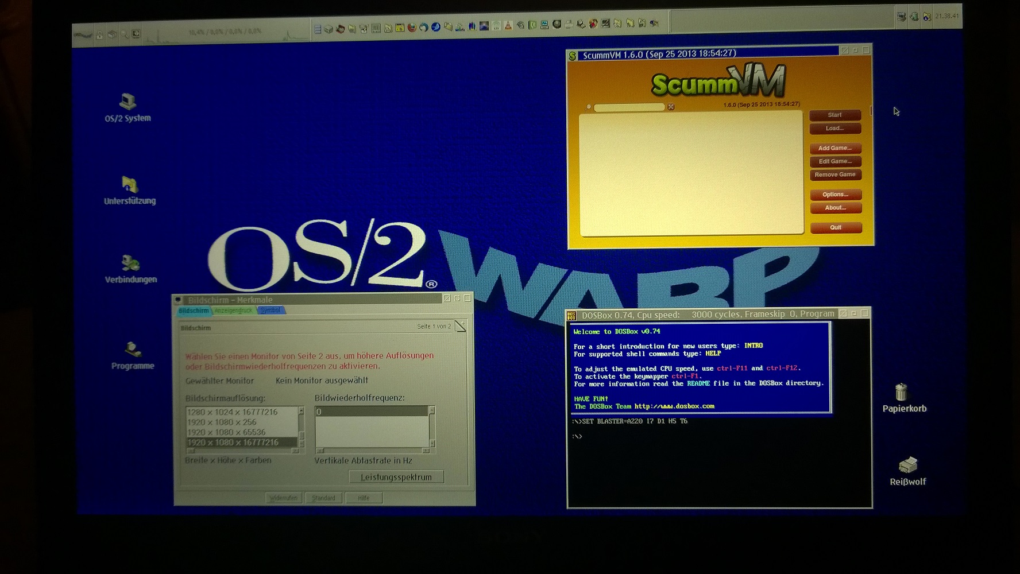Select resolution 1920 x 1080 x 16777216
This screenshot has height=574, width=1020.
242,443
